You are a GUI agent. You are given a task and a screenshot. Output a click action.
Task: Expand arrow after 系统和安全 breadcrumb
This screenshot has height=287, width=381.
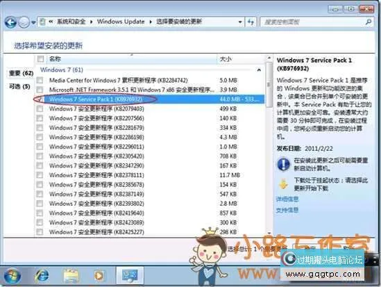[91, 22]
